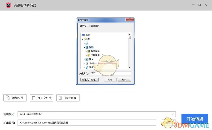Expand the 我的视频 folder arrow
The width and height of the screenshot is (212, 130).
(x=86, y=51)
